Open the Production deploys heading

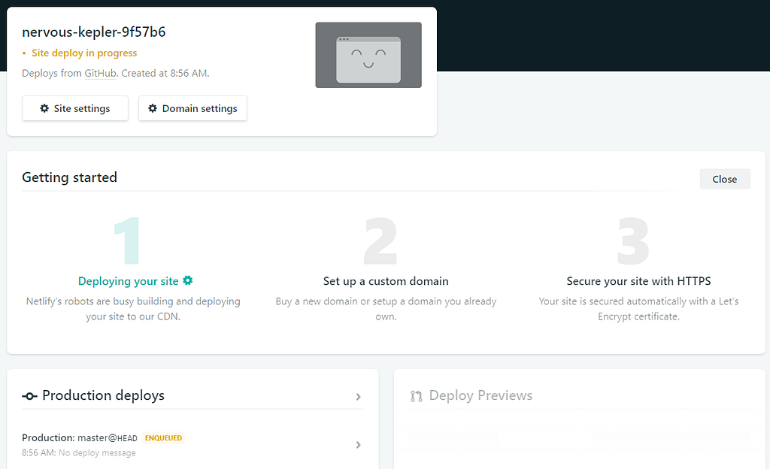pyautogui.click(x=103, y=395)
